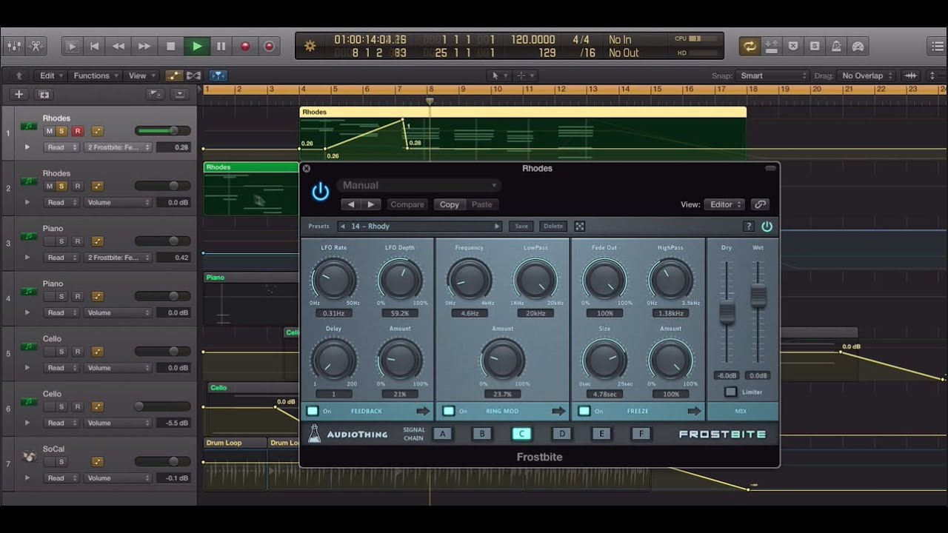Open the Functions menu in tracks area
This screenshot has height=533, width=948.
coord(95,76)
